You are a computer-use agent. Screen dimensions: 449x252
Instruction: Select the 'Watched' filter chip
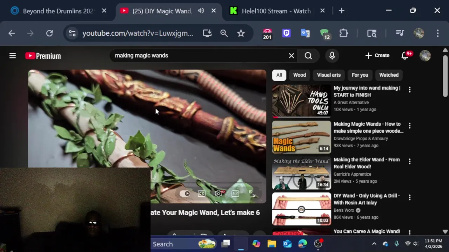click(x=389, y=75)
